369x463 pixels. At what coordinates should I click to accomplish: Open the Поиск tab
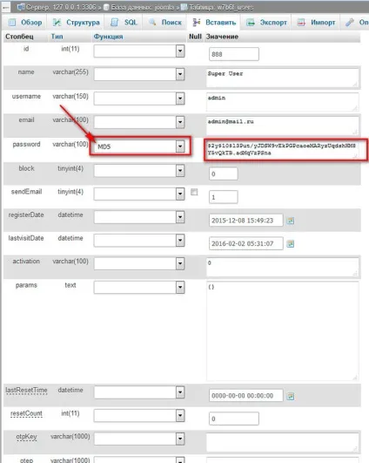pyautogui.click(x=164, y=23)
